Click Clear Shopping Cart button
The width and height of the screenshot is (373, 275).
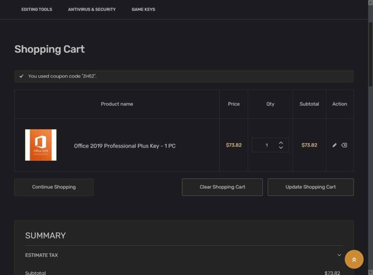pyautogui.click(x=222, y=187)
